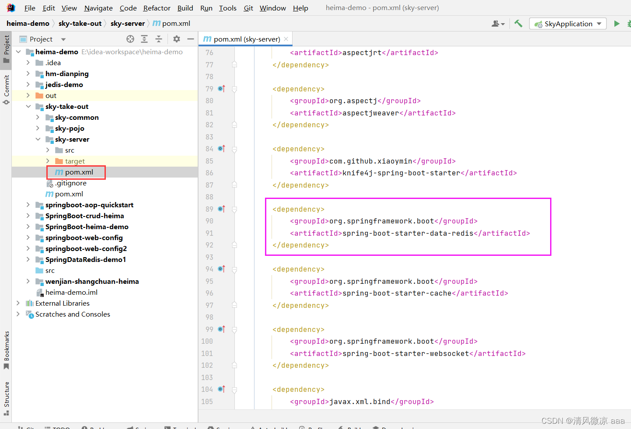Click gutter icon at line 94
This screenshot has height=429, width=631.
point(222,269)
